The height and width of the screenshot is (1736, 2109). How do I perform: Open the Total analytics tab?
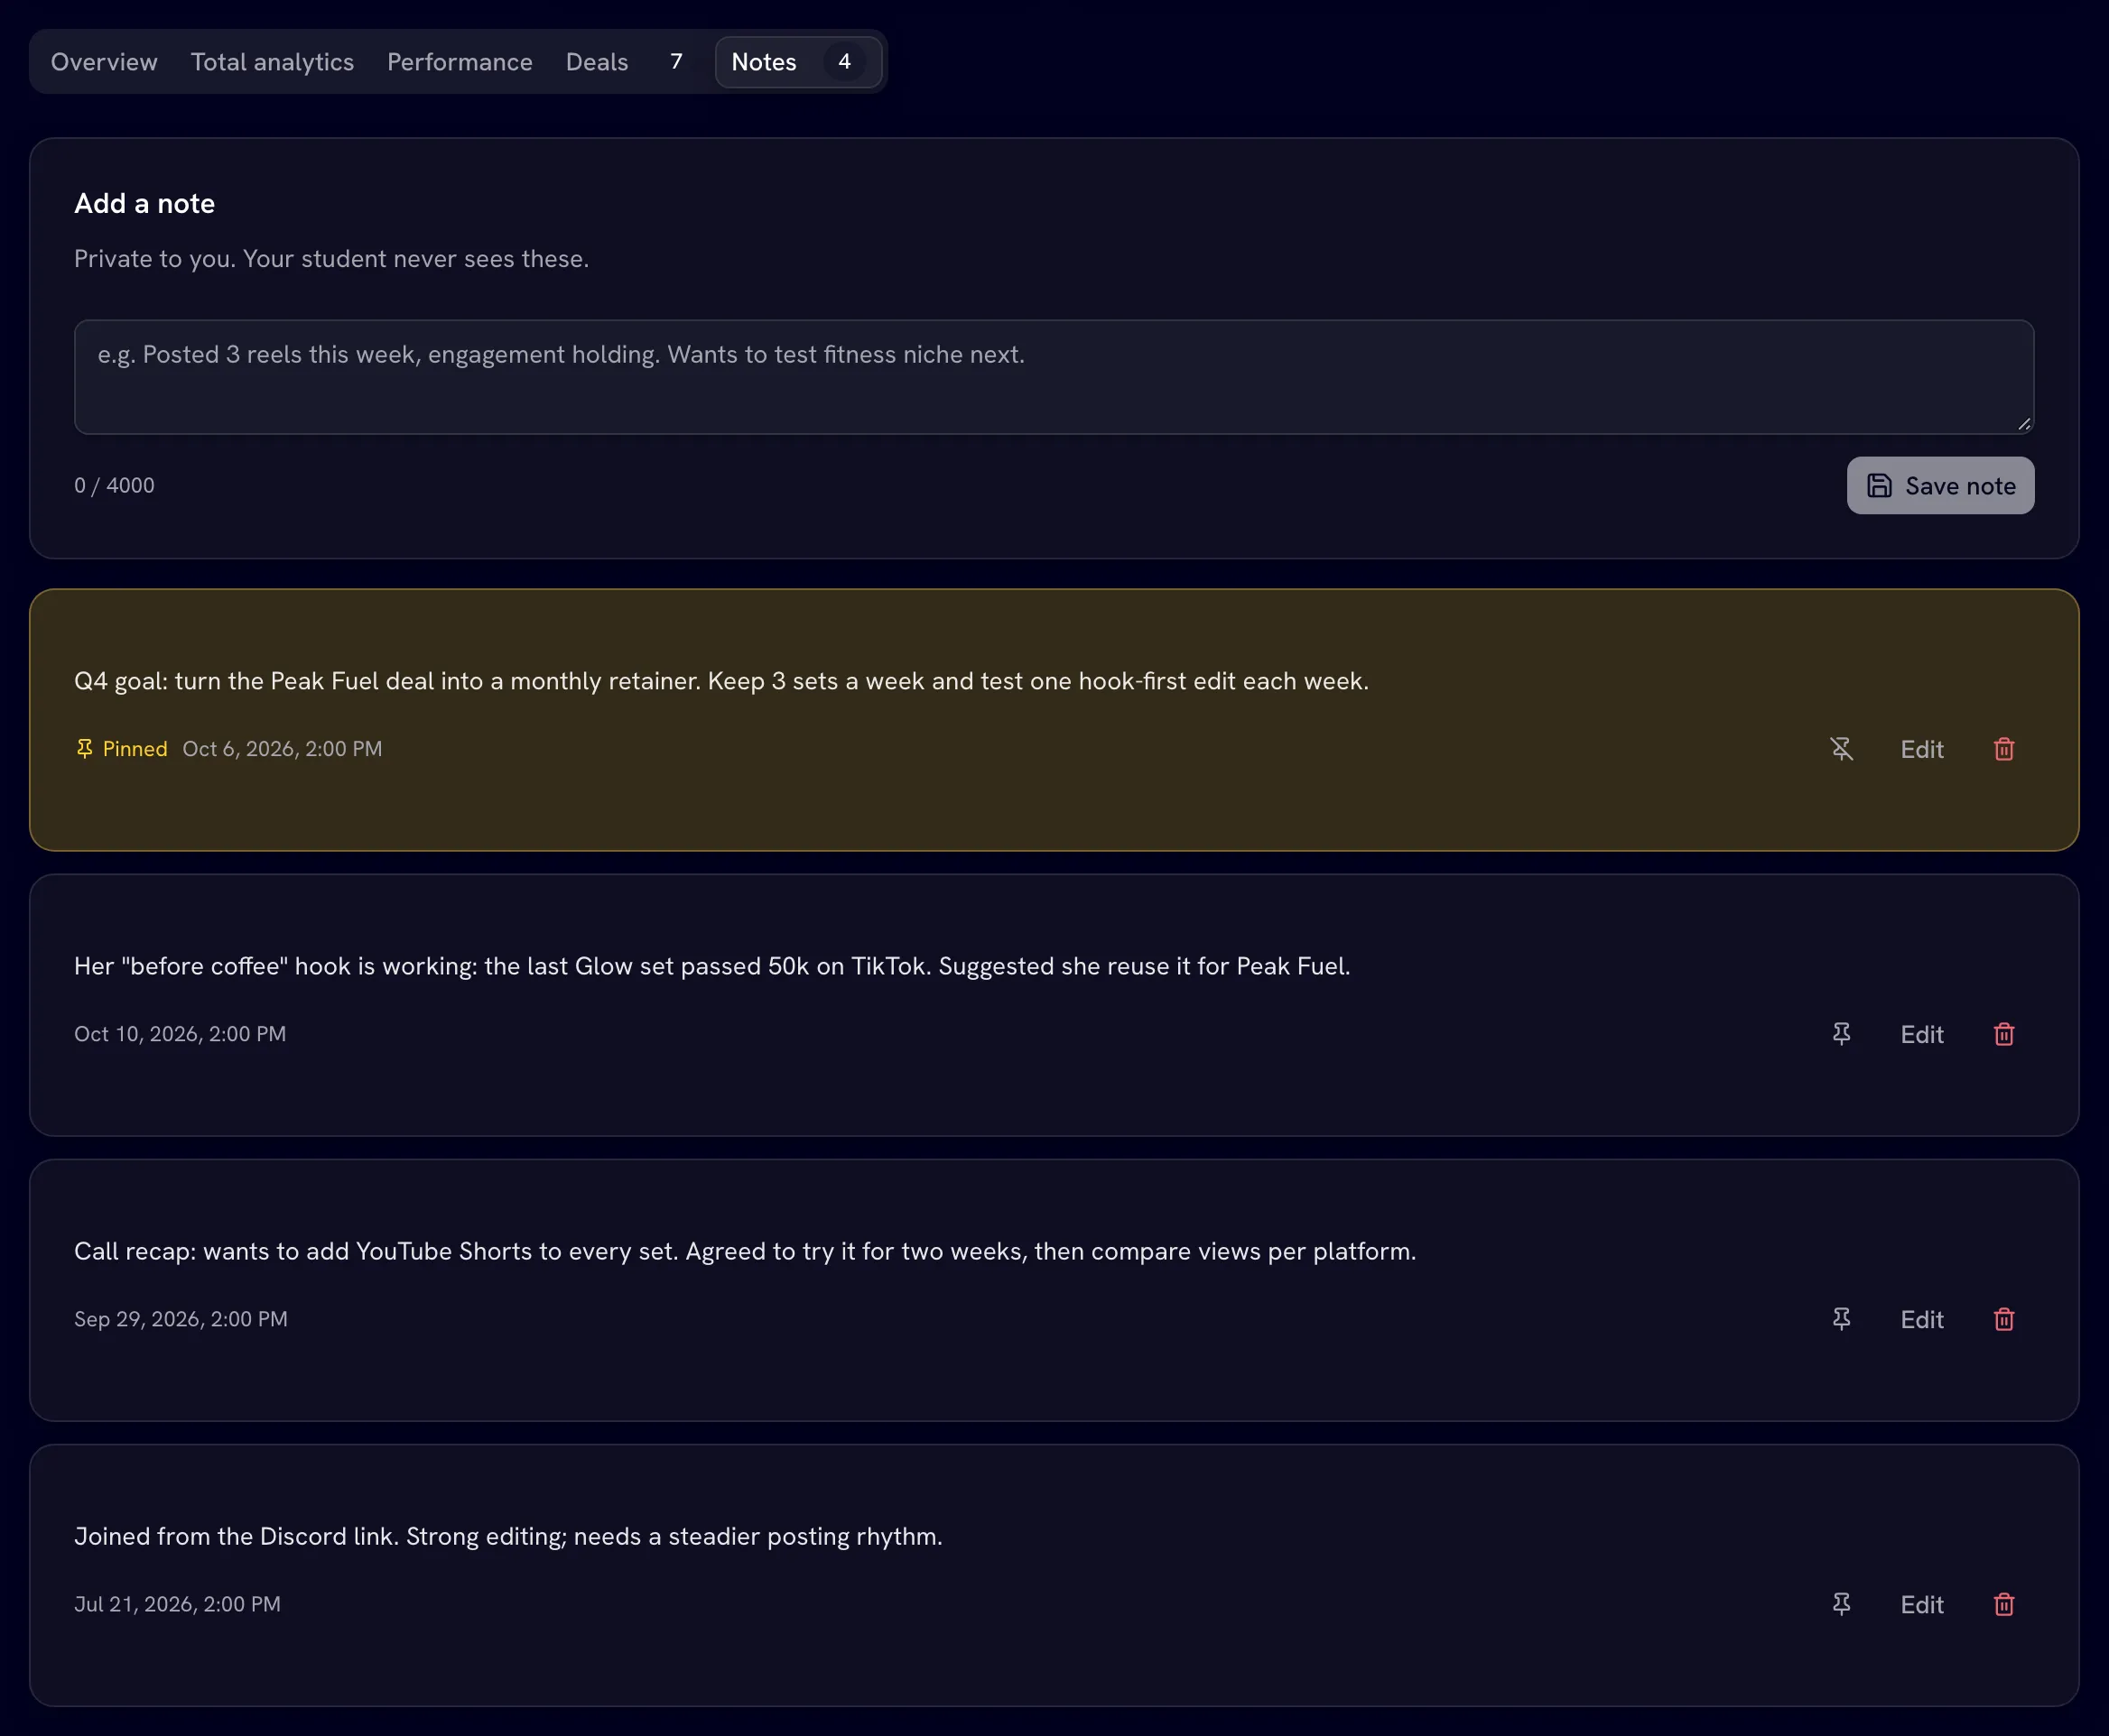pos(272,62)
